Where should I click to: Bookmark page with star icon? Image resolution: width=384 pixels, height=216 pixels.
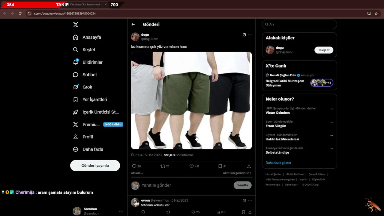(x=376, y=13)
